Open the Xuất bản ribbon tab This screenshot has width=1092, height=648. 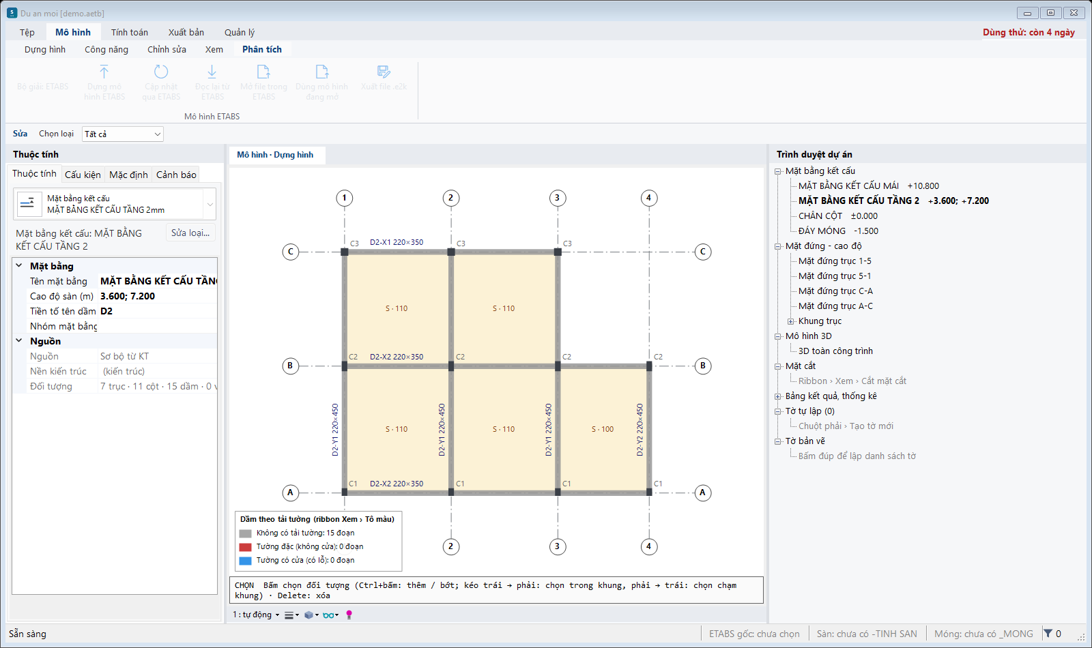click(186, 32)
